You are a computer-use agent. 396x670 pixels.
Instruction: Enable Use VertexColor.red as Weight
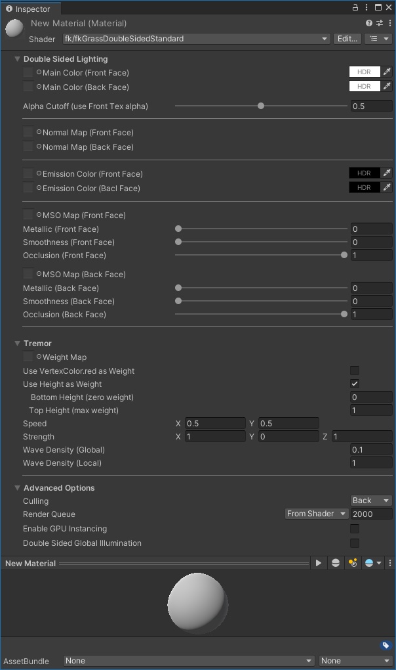tap(355, 371)
